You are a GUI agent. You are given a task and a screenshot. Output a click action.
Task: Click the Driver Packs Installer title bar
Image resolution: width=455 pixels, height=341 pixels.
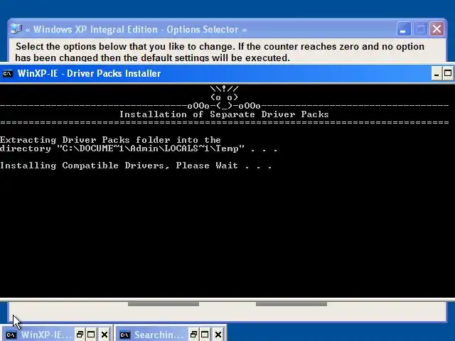tap(215, 73)
